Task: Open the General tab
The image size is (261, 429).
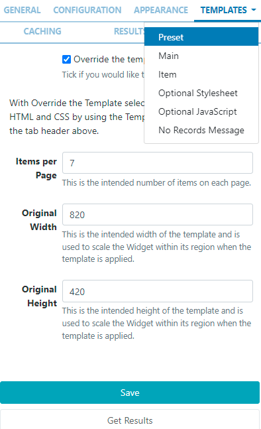Action: click(22, 10)
